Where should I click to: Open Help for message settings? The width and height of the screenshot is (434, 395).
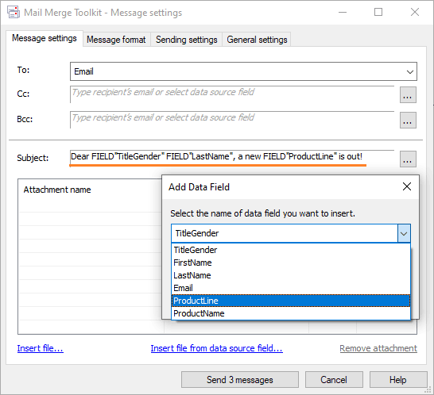pyautogui.click(x=398, y=380)
